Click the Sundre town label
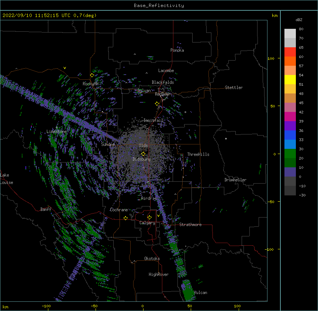This screenshot has width=318, height=311. click(x=108, y=144)
